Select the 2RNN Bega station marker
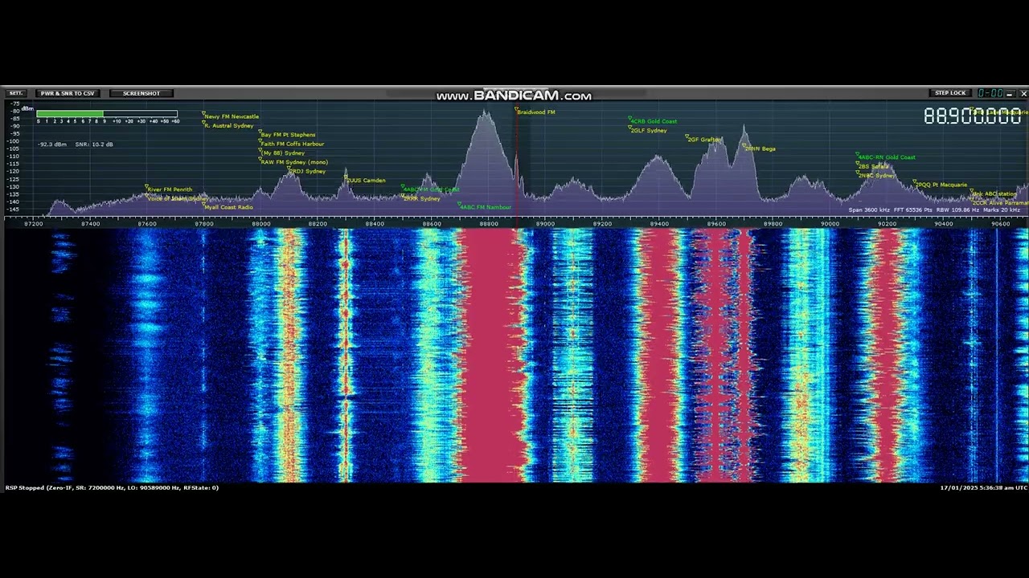 point(760,149)
